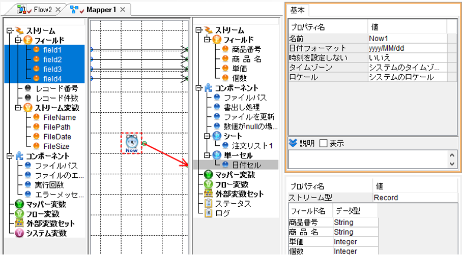Select the field3 tree item
The width and height of the screenshot is (462, 256).
point(52,69)
